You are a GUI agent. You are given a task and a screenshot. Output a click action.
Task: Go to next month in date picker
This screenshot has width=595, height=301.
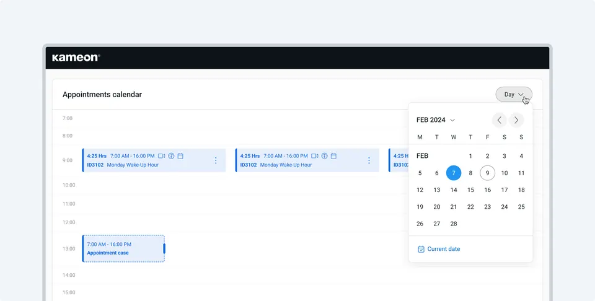point(516,120)
